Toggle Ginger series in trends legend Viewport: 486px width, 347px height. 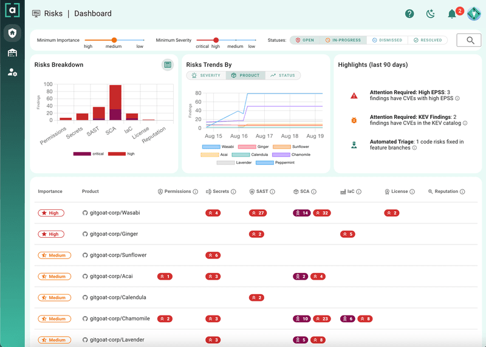click(x=253, y=147)
